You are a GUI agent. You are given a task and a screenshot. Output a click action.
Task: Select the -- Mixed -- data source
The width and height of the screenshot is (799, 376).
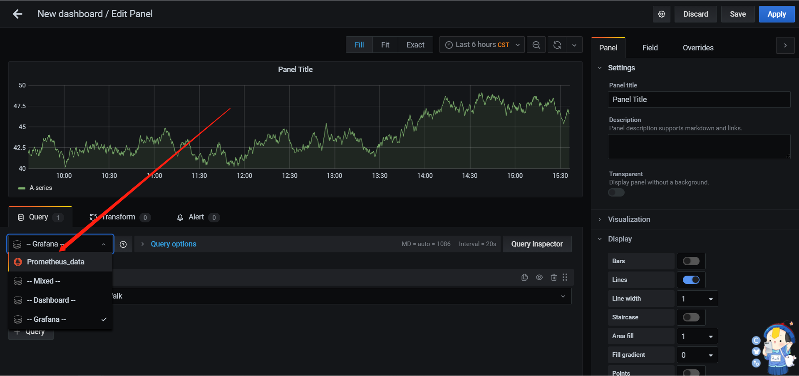[61, 281]
